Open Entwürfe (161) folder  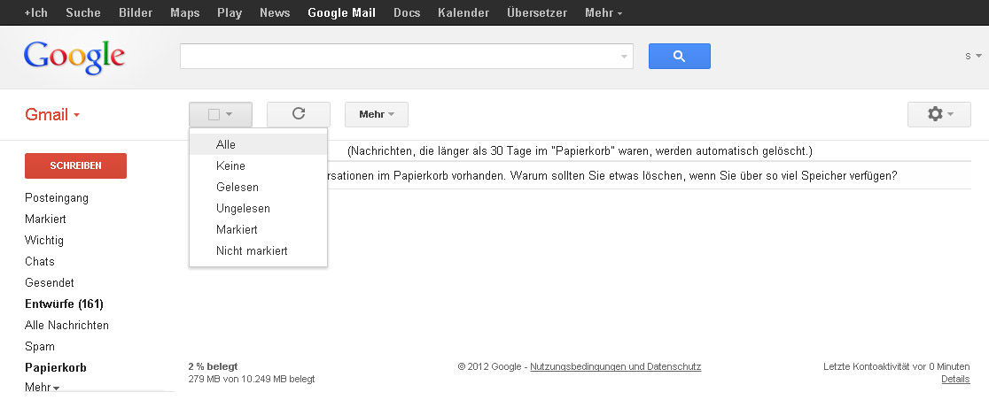click(x=64, y=304)
